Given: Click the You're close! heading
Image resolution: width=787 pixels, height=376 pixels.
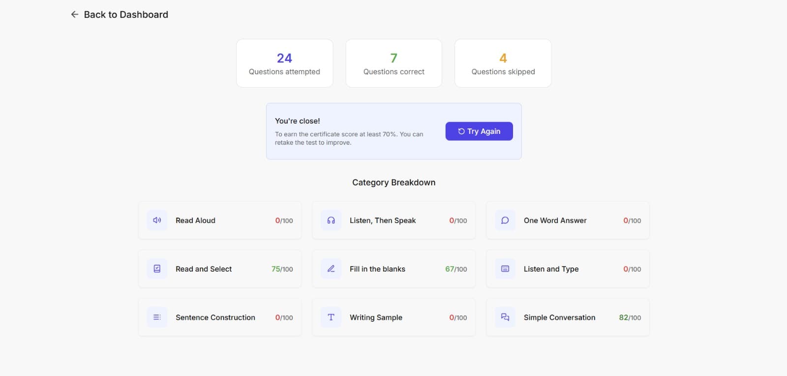Looking at the screenshot, I should tap(297, 121).
